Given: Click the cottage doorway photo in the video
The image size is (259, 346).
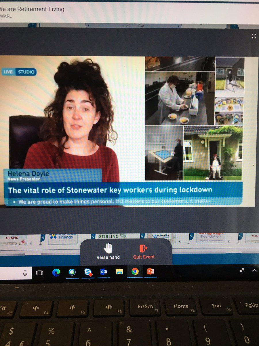Looking at the screenshot, I should tap(213, 153).
